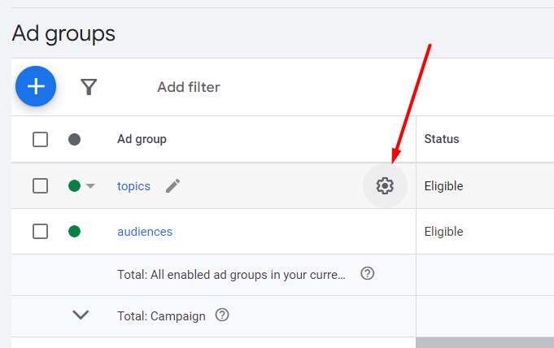Click the pencil icon next to topics

tap(172, 186)
